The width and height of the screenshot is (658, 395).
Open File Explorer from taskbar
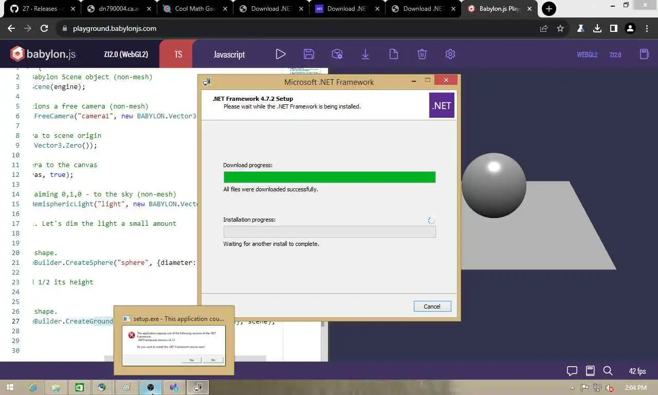(56, 387)
